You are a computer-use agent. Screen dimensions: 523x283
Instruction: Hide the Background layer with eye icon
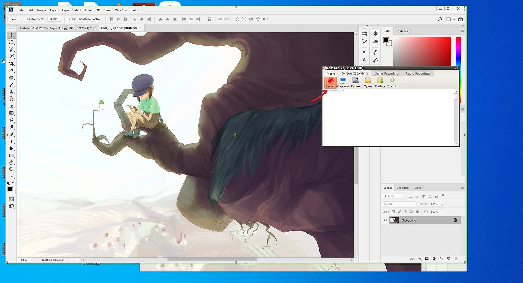click(x=385, y=220)
